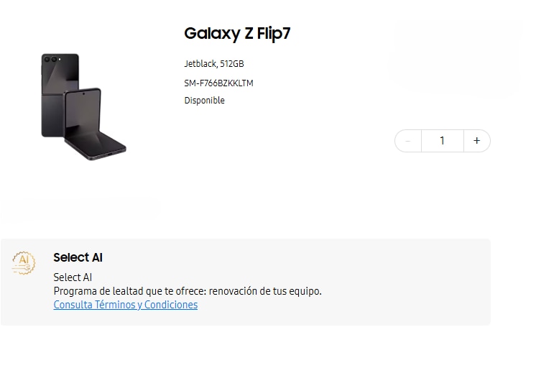The width and height of the screenshot is (536, 368).
Task: Click the Galaxy Z Flip7 product title
Action: [237, 34]
